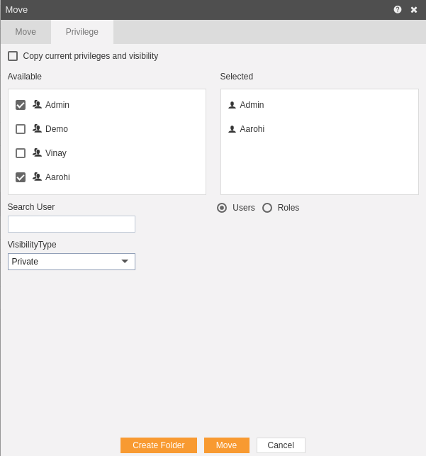Expand the VisibilityType Private dropdown arrow

(x=125, y=262)
